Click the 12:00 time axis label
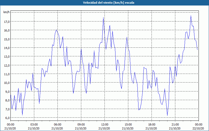This screenshot has height=131, width=209. coord(105,125)
